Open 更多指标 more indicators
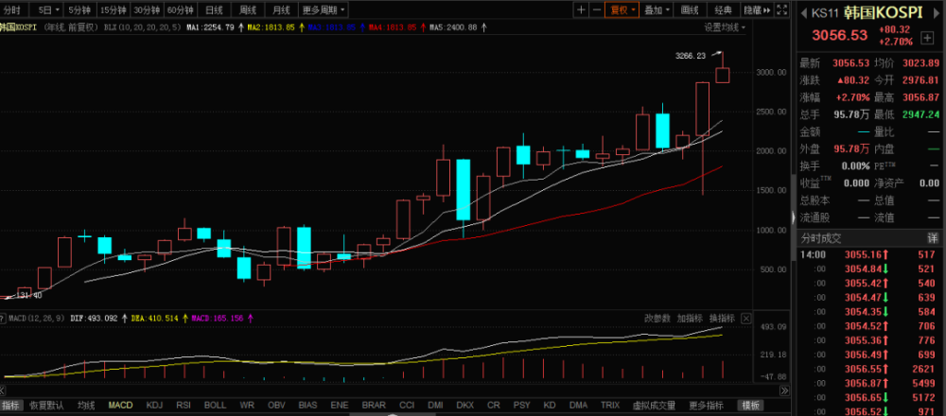946x416 pixels. pyautogui.click(x=707, y=406)
